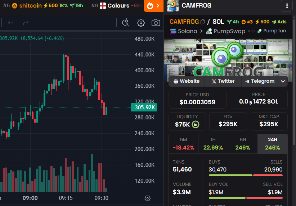The width and height of the screenshot is (296, 206).
Task: Select the 5M timeframe tab
Action: (x=184, y=144)
